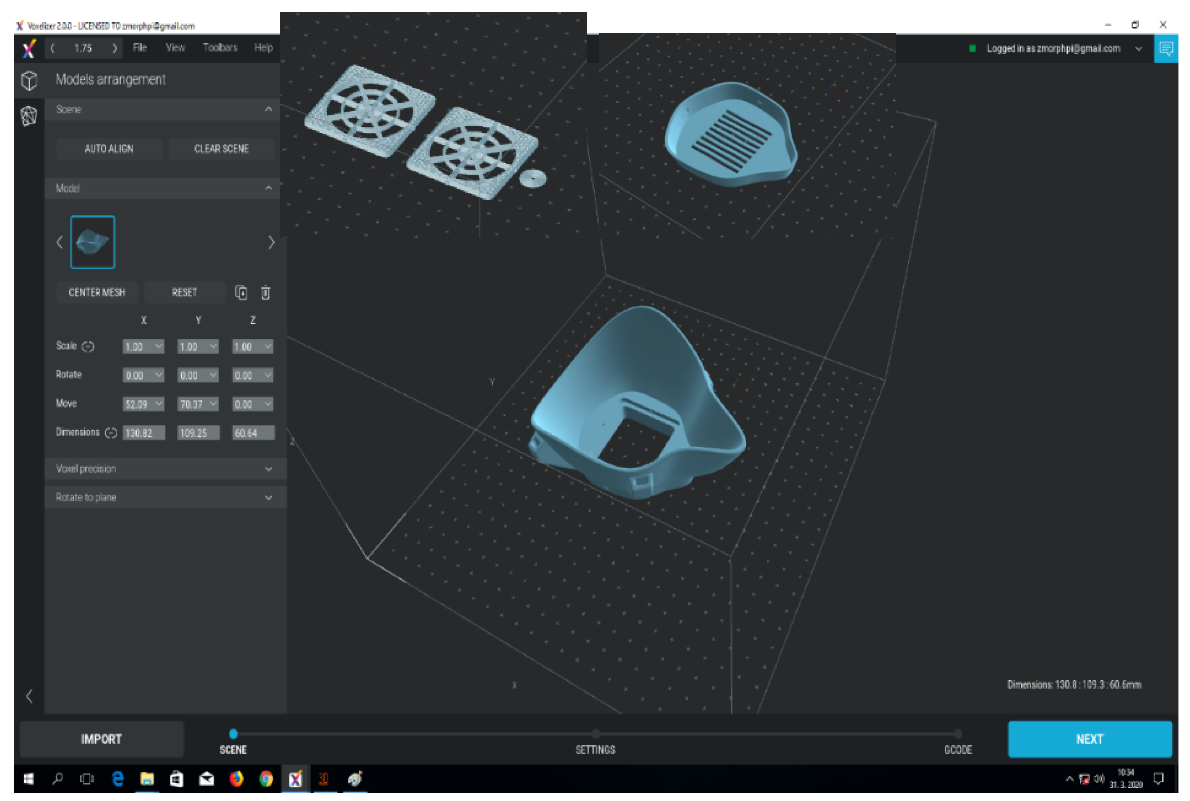Toggle the Dimensions uniform lock
Screen dimensions: 1190x801
point(111,433)
